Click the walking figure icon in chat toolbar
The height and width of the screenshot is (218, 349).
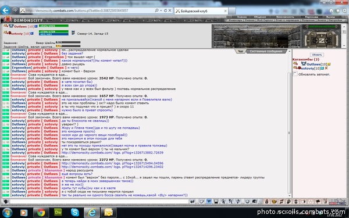pyautogui.click(x=223, y=202)
